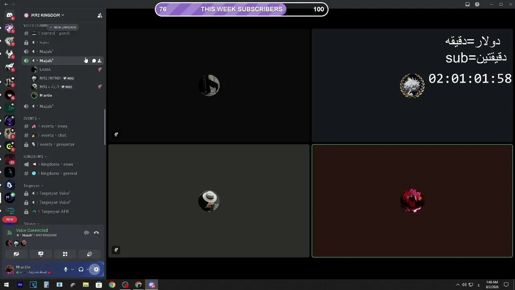The image size is (515, 290).
Task: Focus the white-hat avatar tile
Action: coord(209,201)
